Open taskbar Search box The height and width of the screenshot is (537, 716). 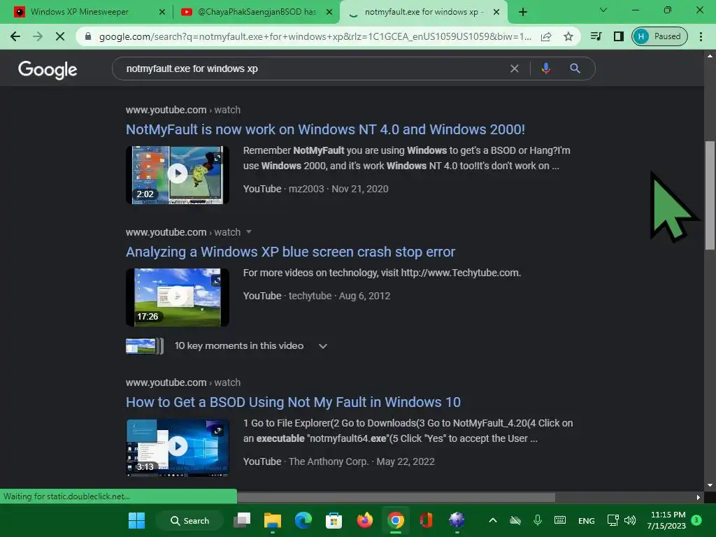[x=189, y=520]
